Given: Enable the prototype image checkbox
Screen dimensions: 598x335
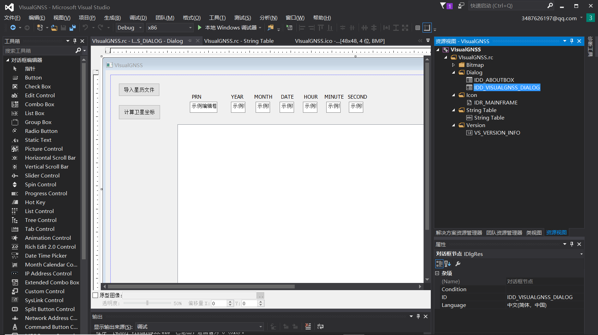Looking at the screenshot, I should (x=96, y=295).
